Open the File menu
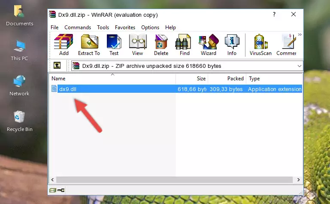 [54, 27]
